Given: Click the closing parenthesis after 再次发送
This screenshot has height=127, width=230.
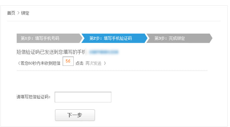Looking at the screenshot, I should (x=105, y=63).
